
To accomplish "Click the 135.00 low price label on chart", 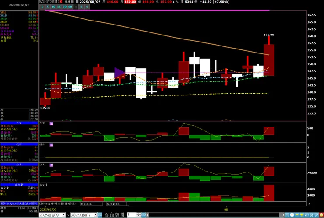I will tap(45, 108).
